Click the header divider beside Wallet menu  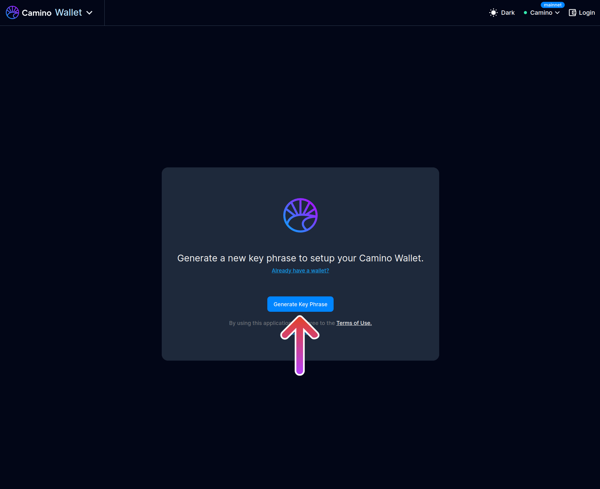click(x=104, y=13)
